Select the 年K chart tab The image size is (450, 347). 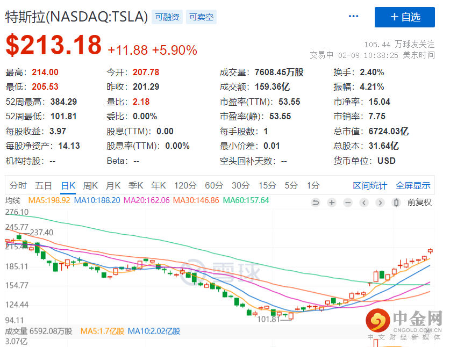(x=159, y=185)
